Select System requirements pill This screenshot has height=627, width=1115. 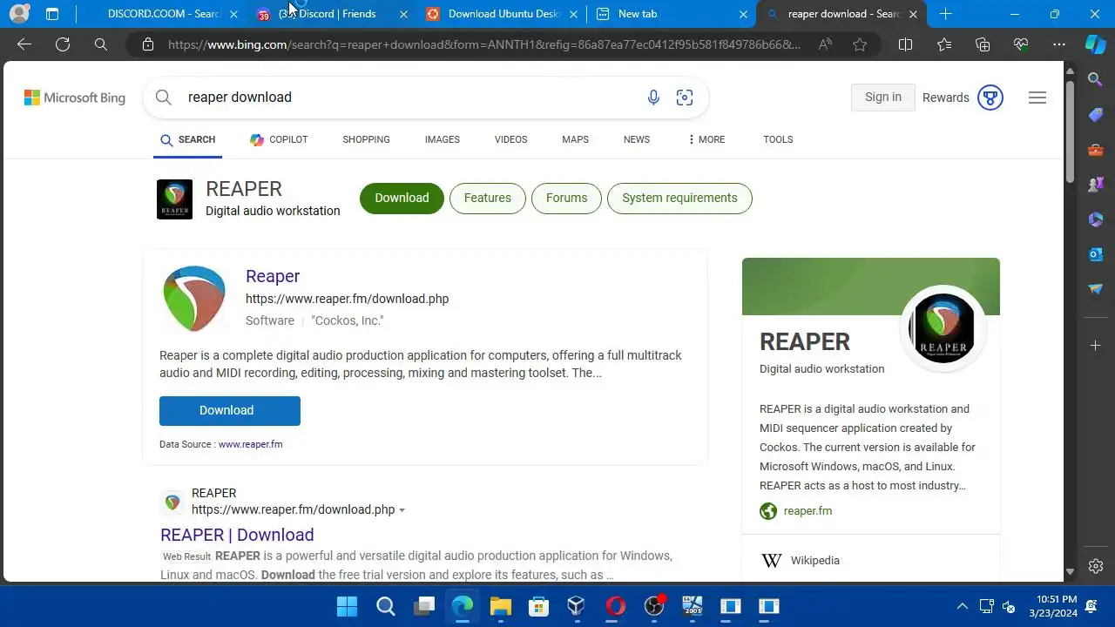679,198
